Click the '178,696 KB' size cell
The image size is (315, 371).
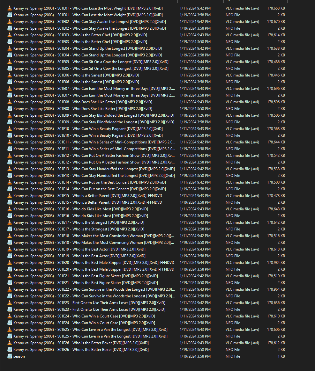tap(276, 89)
